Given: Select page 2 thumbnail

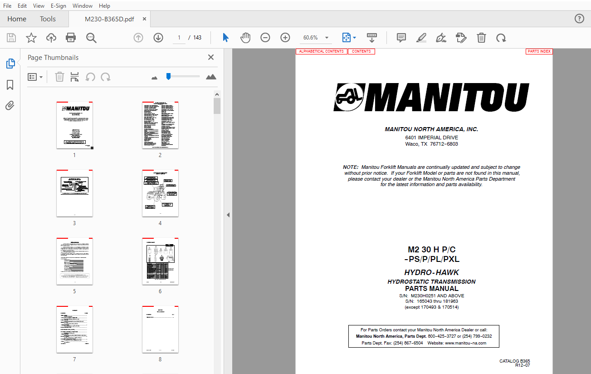Looking at the screenshot, I should [160, 125].
